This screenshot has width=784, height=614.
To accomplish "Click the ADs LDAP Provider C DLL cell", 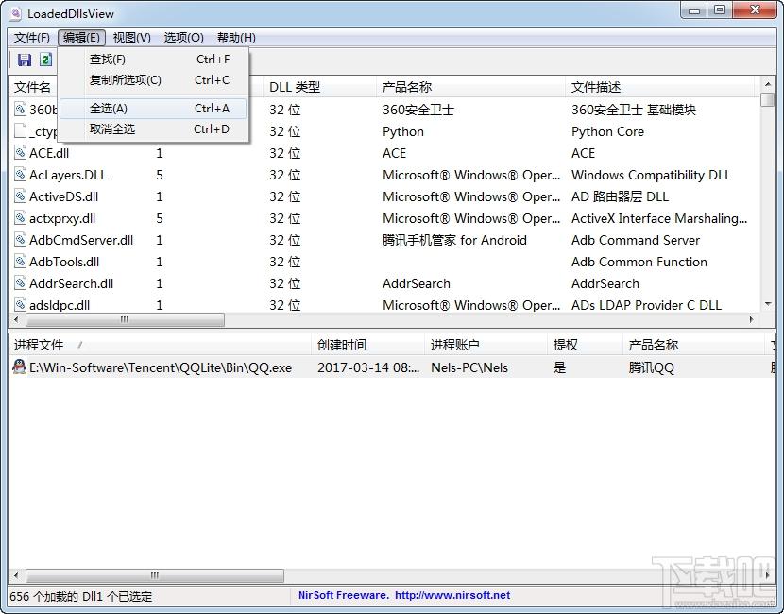I will [x=646, y=305].
